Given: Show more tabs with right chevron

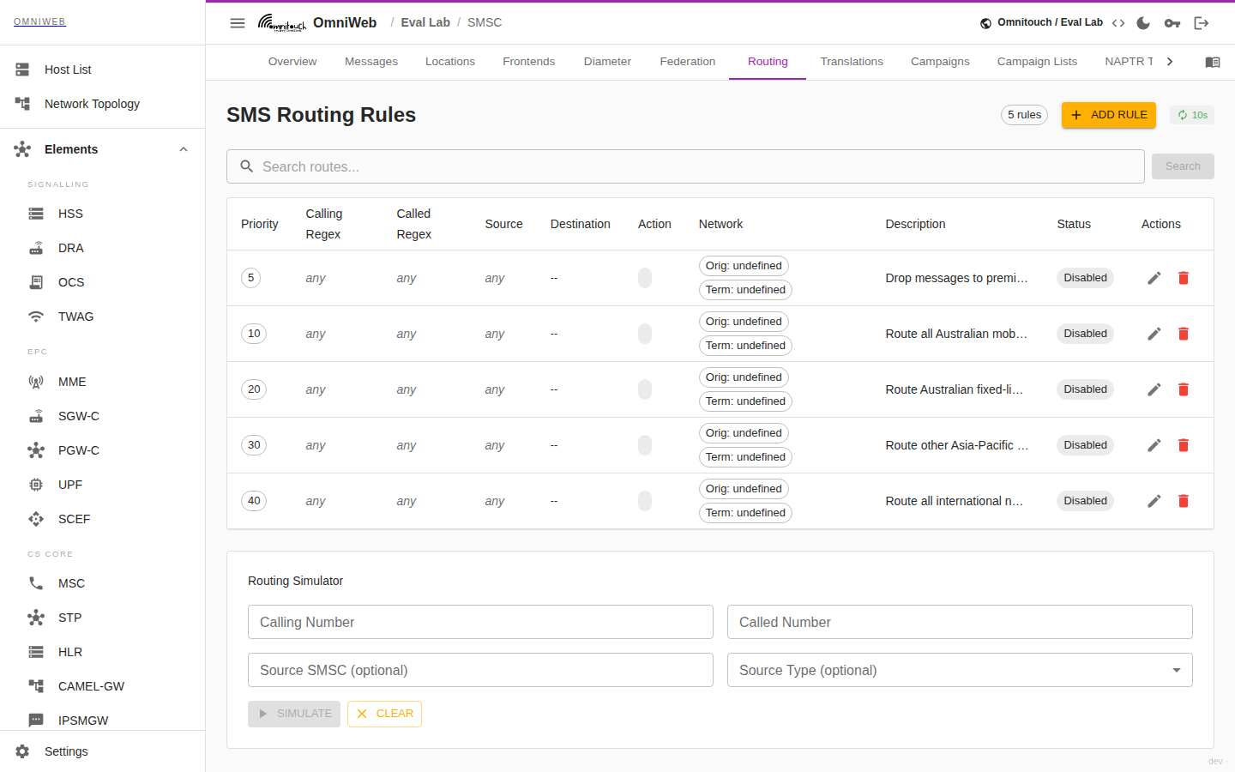Looking at the screenshot, I should 1170,62.
